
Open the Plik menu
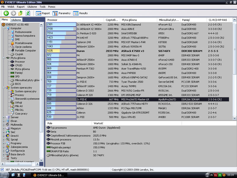point(3,7)
